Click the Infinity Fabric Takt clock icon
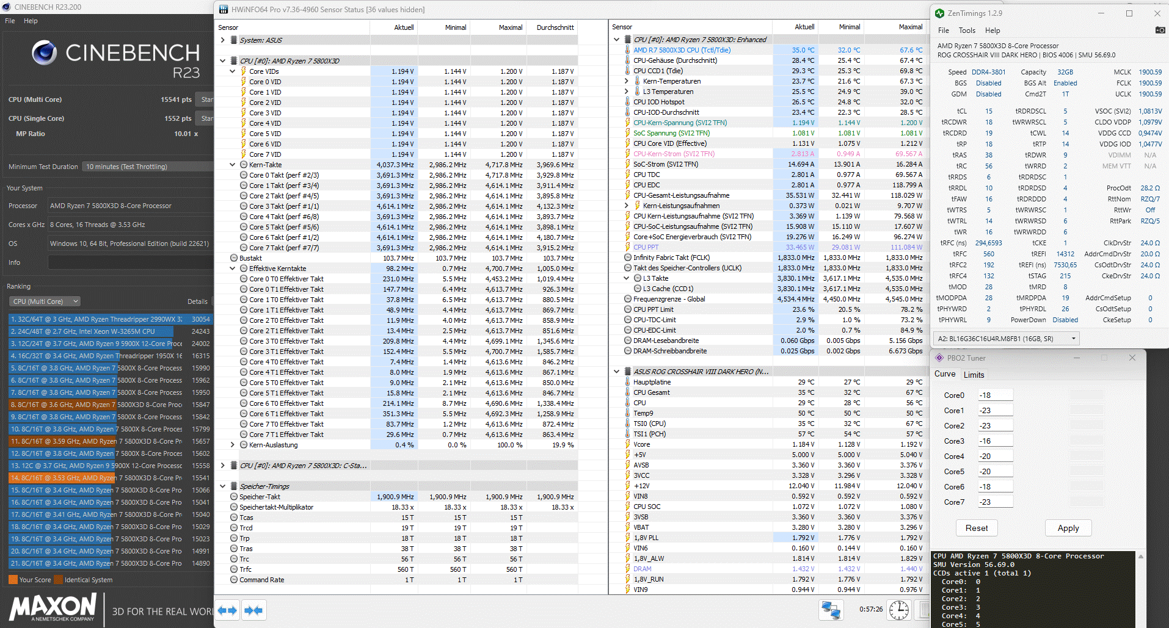This screenshot has height=628, width=1169. 628,258
